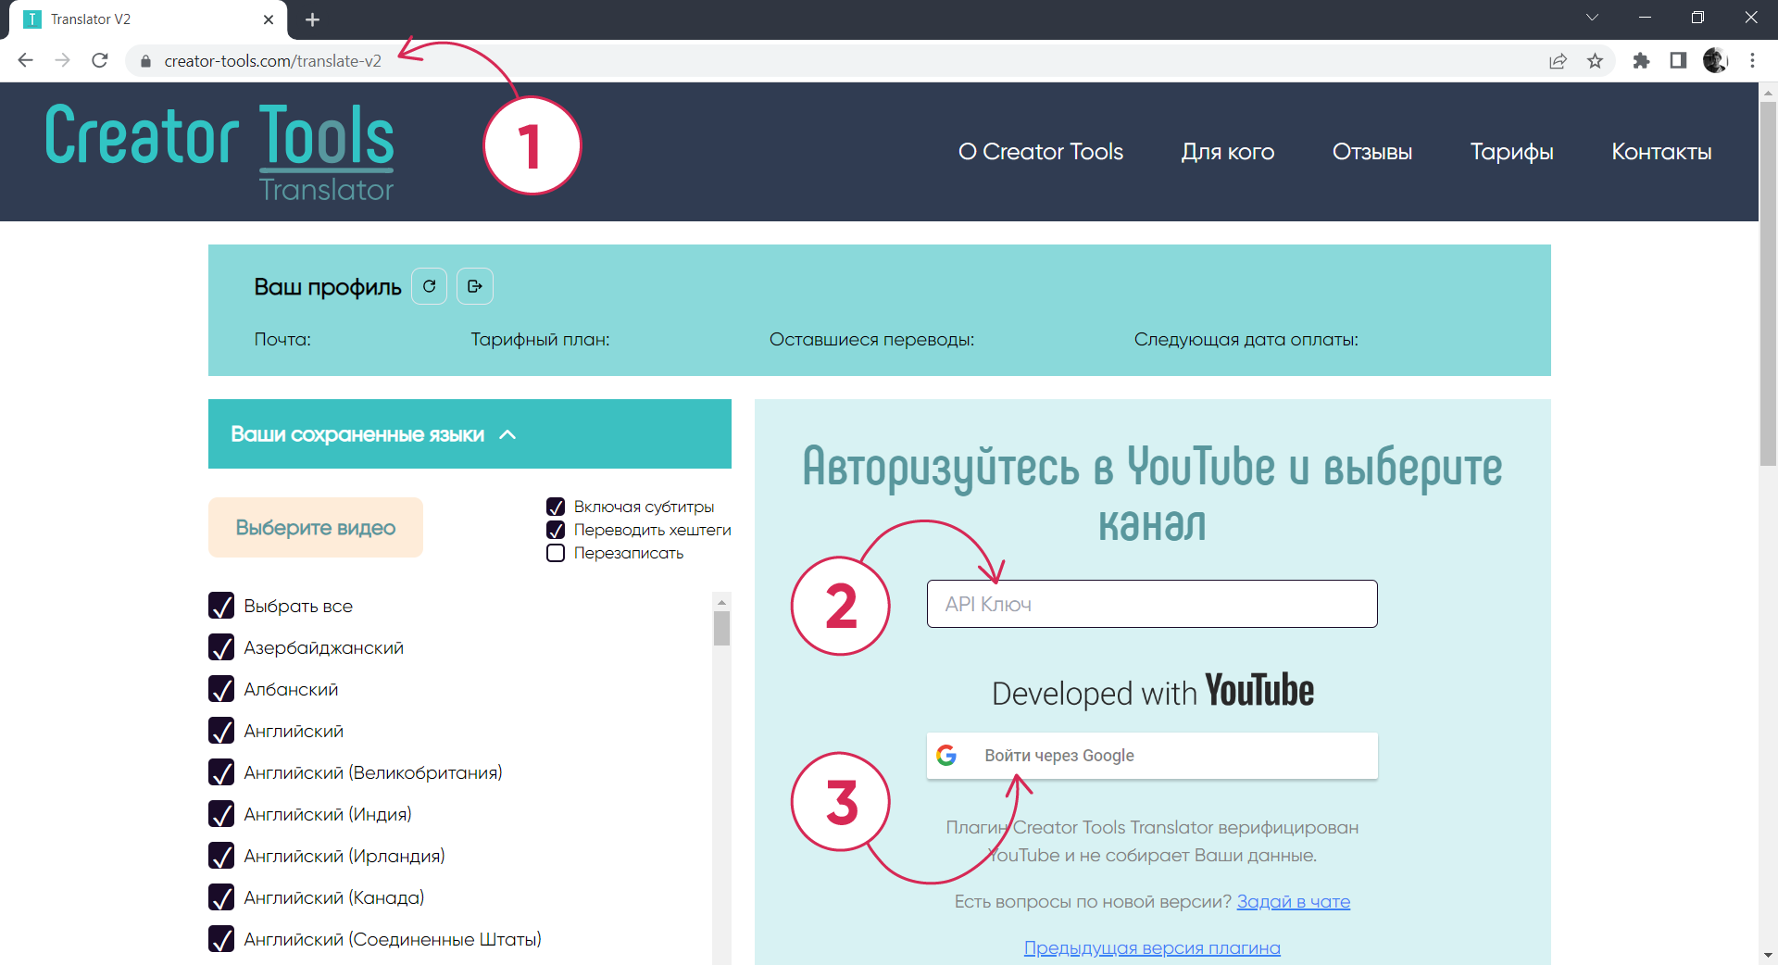Open the 'О Creator Tools' menu item
This screenshot has width=1778, height=965.
[1041, 152]
